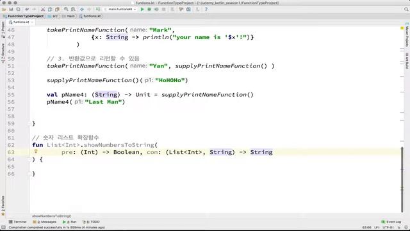
Task: Open the Ant Build right sidebar tab
Action: 407,61
